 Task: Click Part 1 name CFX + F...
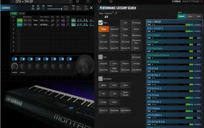[x=45, y=20]
